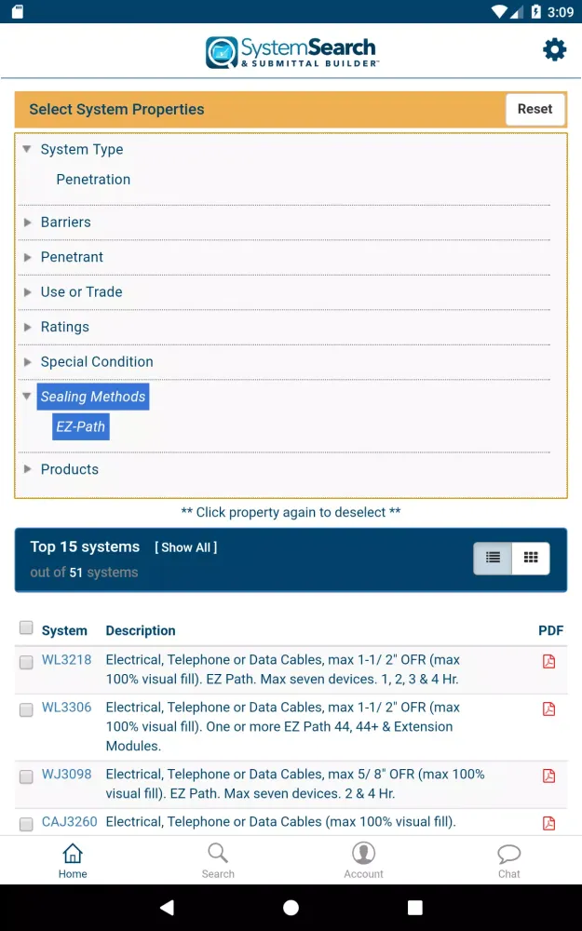Open system CAJ3260 link
The width and height of the screenshot is (582, 931).
70,822
